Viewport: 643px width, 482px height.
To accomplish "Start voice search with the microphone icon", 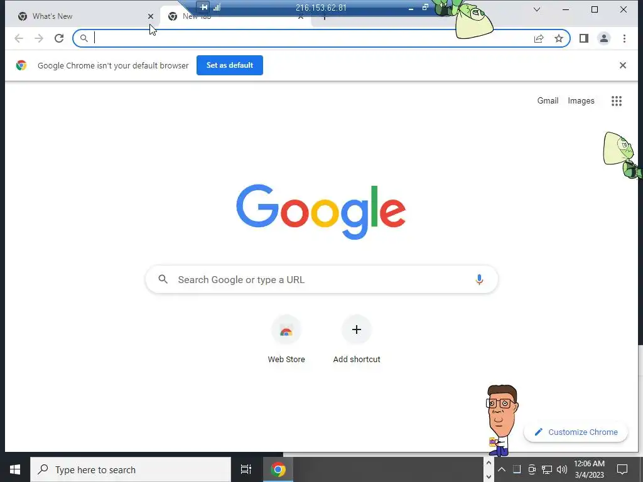I will tap(479, 279).
